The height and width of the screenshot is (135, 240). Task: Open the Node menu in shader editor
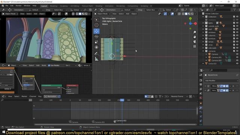click(x=44, y=65)
